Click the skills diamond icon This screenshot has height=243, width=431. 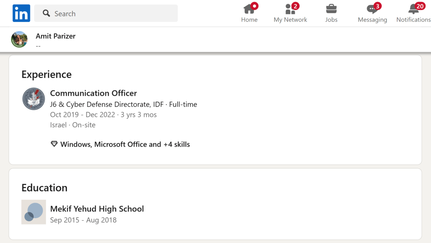pyautogui.click(x=54, y=144)
